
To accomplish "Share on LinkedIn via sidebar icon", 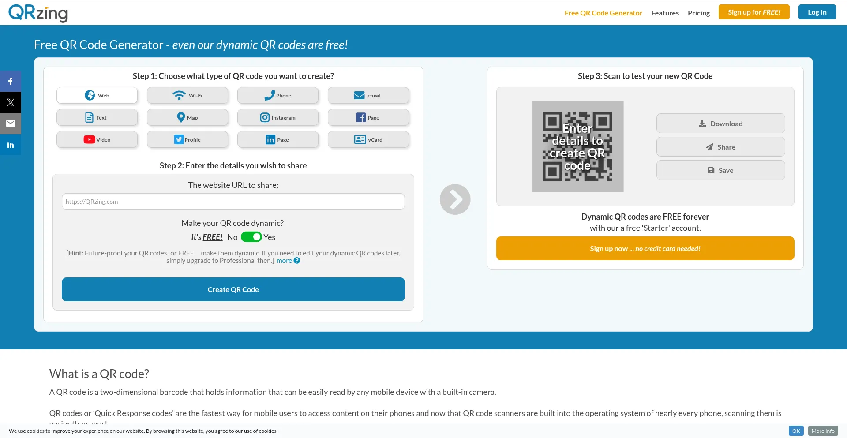I will (11, 145).
